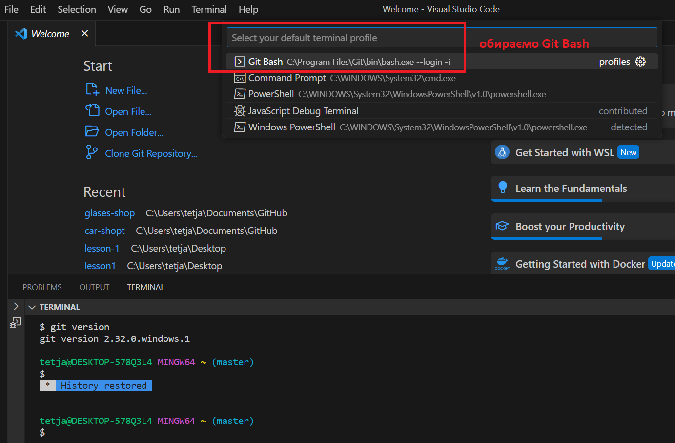Click the New File icon
Image resolution: width=675 pixels, height=443 pixels.
(92, 89)
